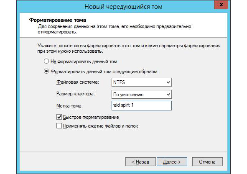This screenshot has width=247, height=174.
Task: Click the 'Быстрое форматирование' label text
Action: pyautogui.click(x=91, y=117)
